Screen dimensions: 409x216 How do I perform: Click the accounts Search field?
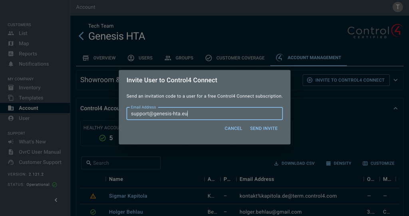coord(121,163)
